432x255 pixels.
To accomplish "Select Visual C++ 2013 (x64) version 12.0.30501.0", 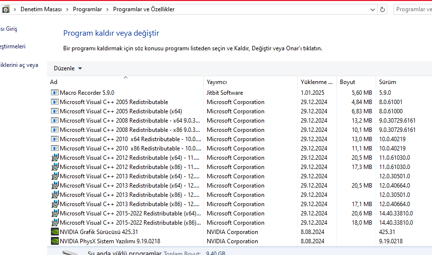I will [240, 176].
